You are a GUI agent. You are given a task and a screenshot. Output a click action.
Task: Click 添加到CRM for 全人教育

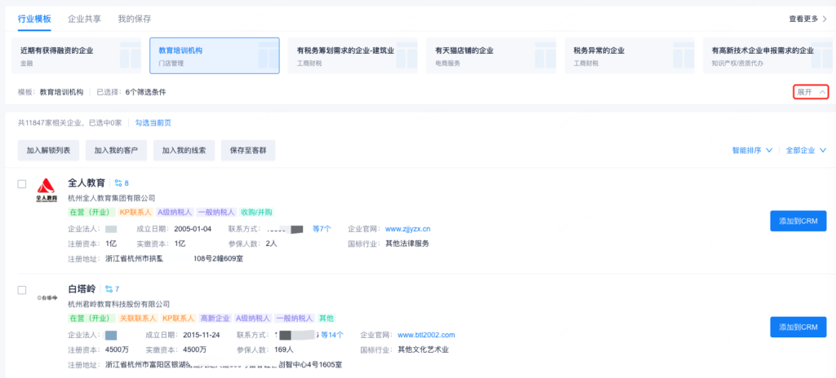click(x=798, y=221)
